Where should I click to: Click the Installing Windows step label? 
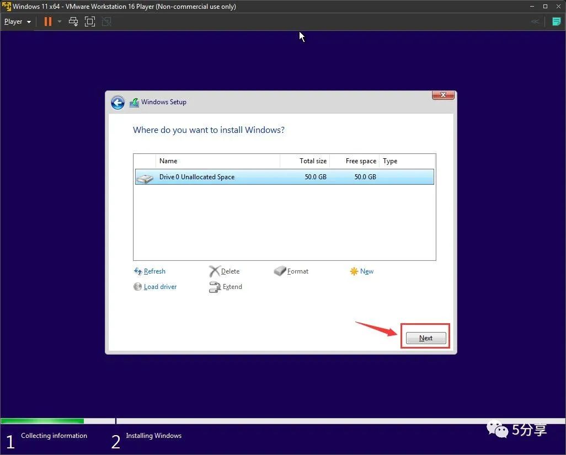click(x=154, y=436)
